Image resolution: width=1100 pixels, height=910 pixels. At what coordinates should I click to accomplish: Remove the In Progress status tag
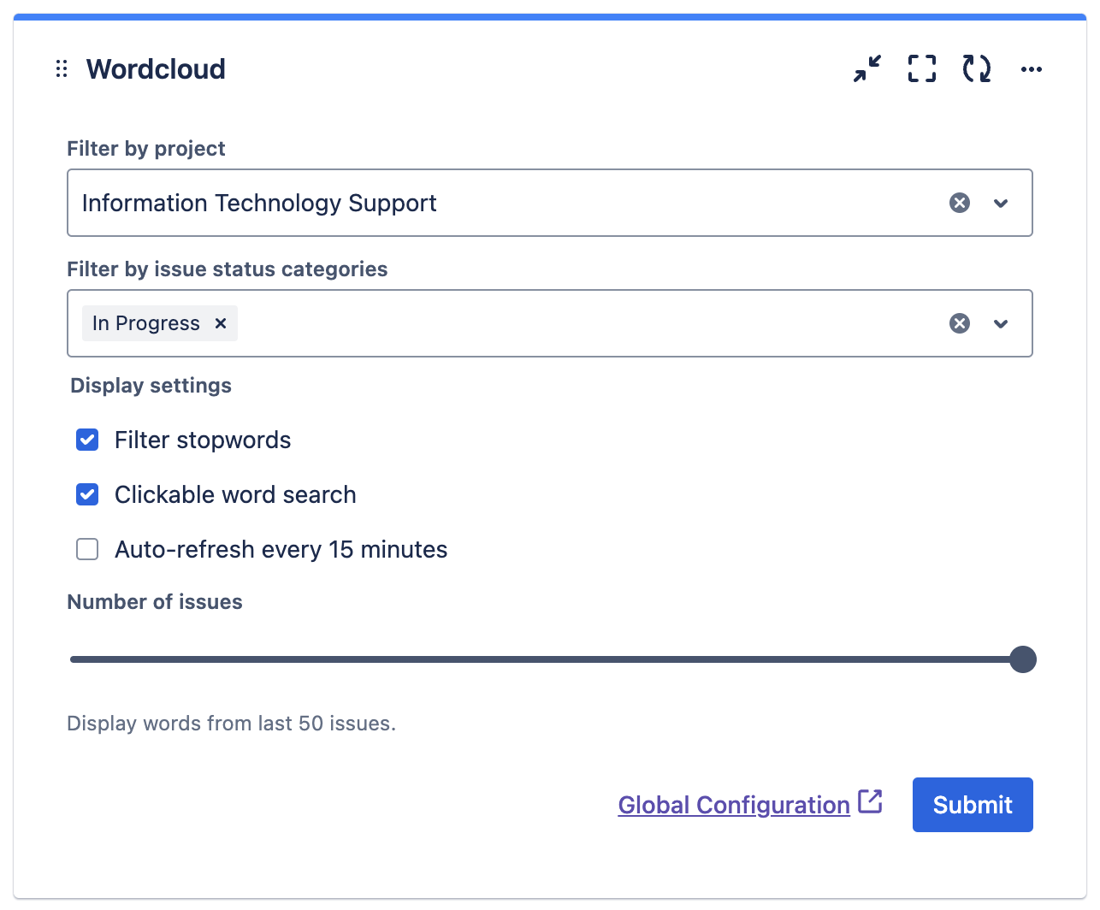[x=221, y=323]
